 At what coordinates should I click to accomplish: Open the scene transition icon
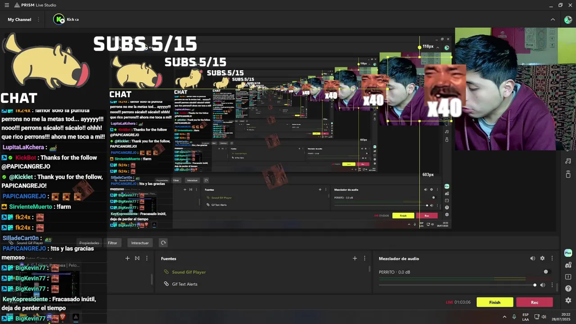point(137,258)
